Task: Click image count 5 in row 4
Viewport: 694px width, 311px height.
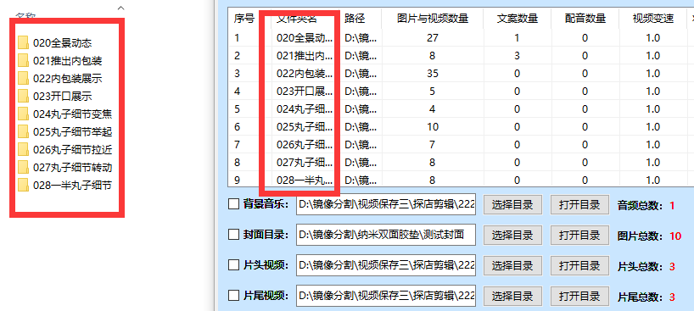Action: click(433, 92)
